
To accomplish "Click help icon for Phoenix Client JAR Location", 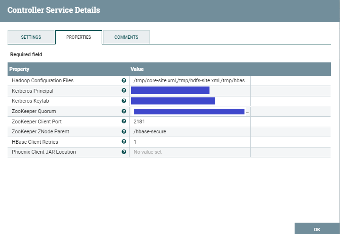I will [x=124, y=152].
